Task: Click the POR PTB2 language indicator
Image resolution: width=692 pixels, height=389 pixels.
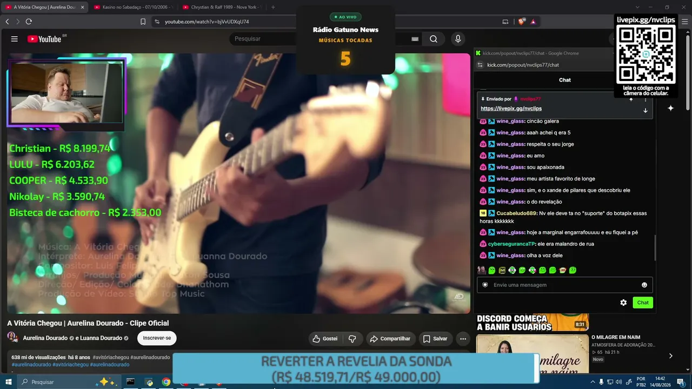Action: tap(641, 382)
